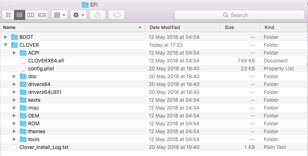Select the ROM folder icon
Viewport: 308px width, 156px height.
click(23, 124)
